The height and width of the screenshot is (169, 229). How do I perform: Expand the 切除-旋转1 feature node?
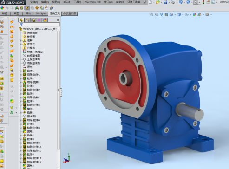pyautogui.click(x=20, y=82)
